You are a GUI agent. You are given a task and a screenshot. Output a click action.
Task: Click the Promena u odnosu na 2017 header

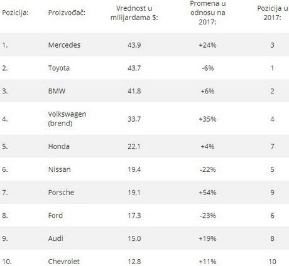pos(208,13)
